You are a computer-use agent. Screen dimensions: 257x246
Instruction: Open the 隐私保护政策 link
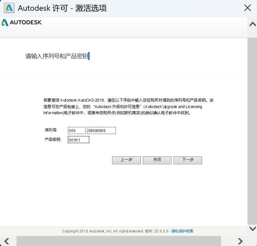click(x=182, y=231)
